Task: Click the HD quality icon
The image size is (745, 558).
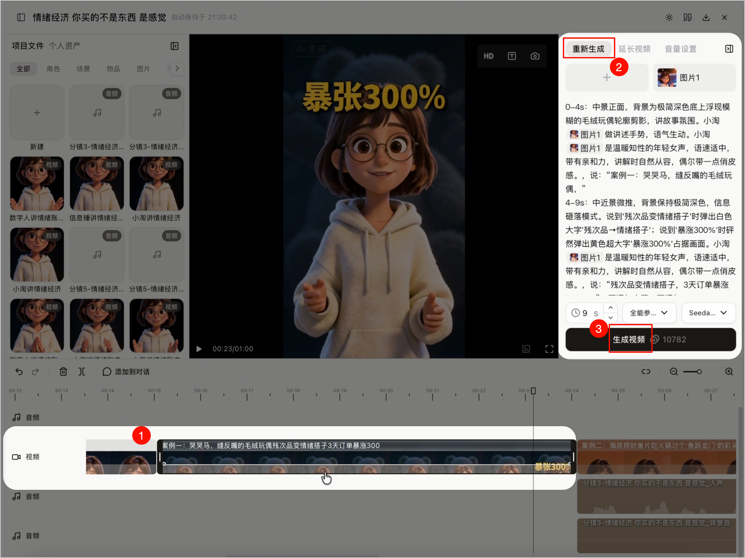Action: click(488, 56)
